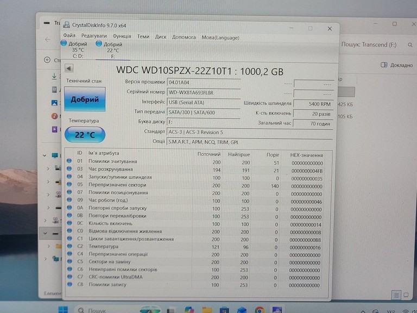Click the 22 °C temperature button
The image size is (417, 313).
coord(85,135)
